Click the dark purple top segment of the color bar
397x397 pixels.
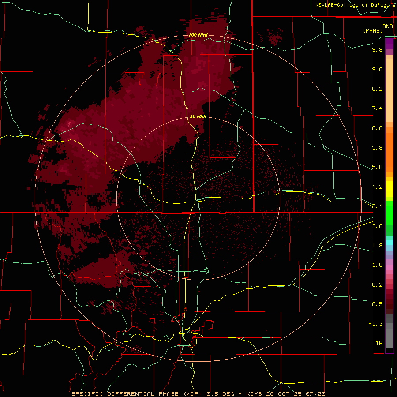point(390,44)
